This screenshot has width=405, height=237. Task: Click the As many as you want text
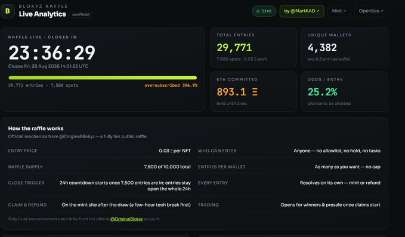347,167
